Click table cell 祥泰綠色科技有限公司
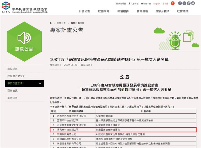The height and width of the screenshot is (148, 201). [76, 143]
